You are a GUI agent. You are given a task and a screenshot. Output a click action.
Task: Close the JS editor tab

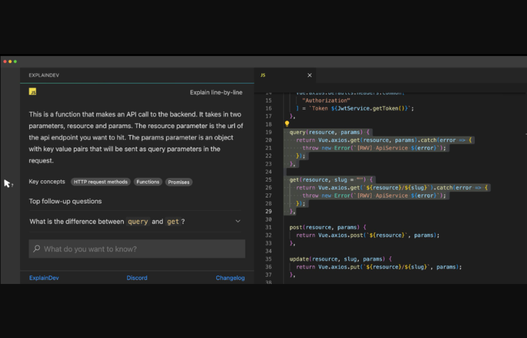(309, 75)
